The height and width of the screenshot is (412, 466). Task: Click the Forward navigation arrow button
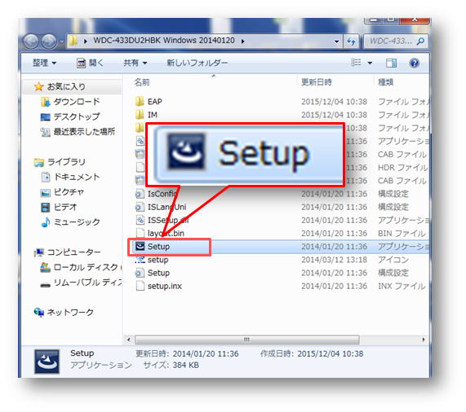49,42
